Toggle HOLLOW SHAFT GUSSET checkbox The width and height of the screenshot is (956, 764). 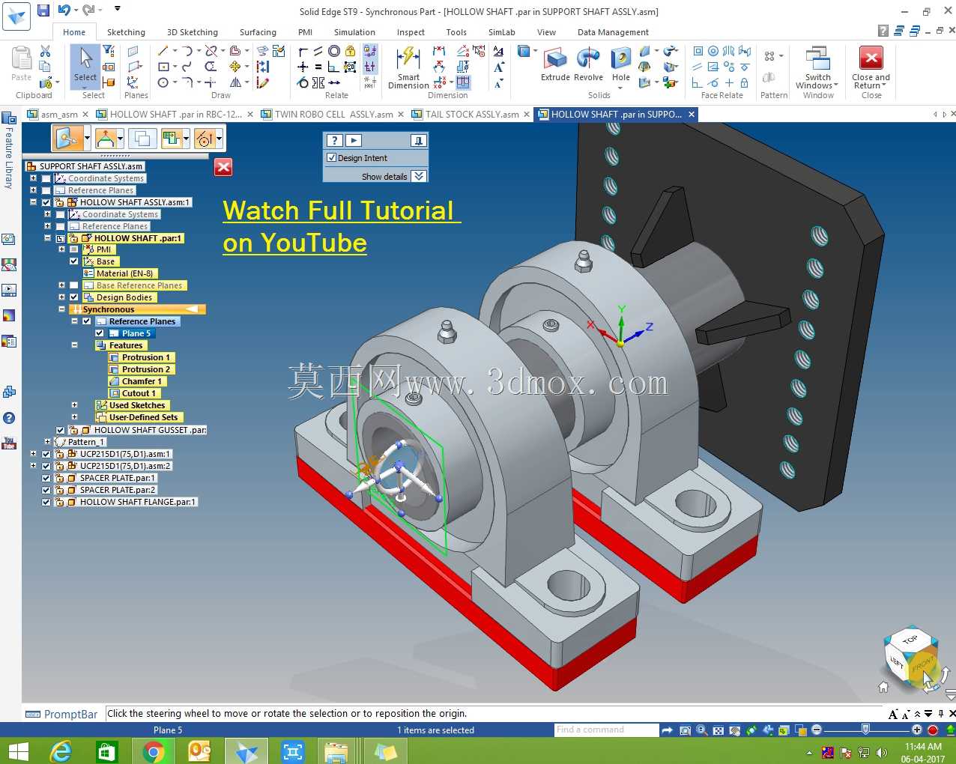pos(61,430)
